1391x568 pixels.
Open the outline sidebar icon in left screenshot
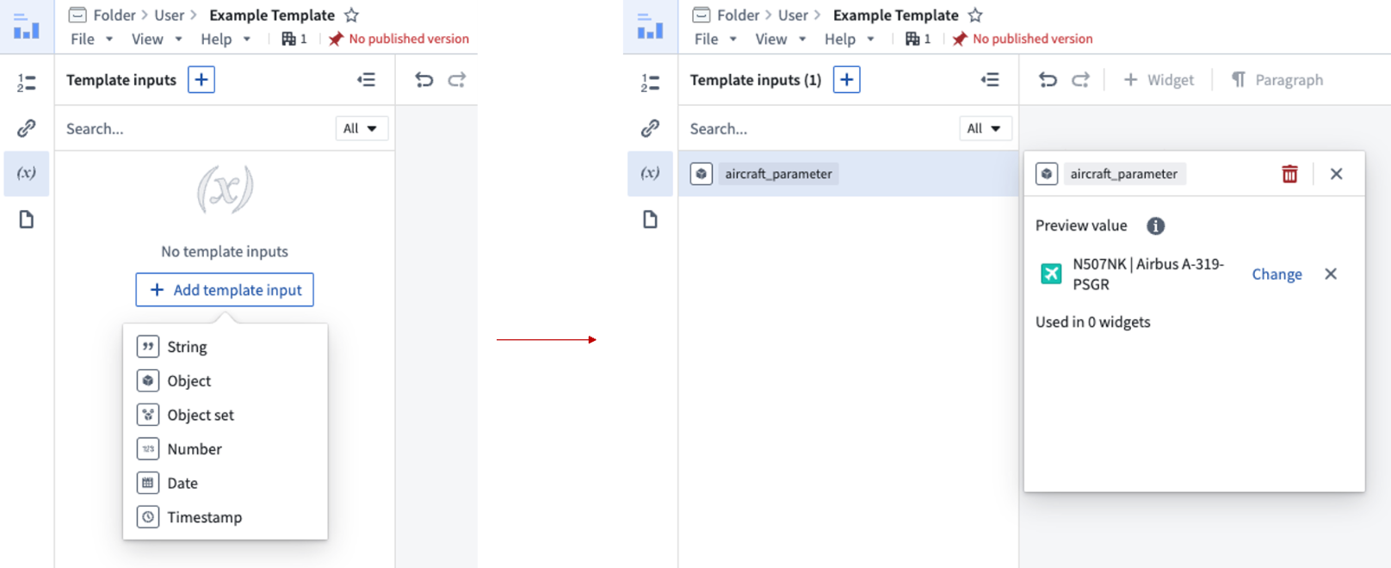point(27,83)
